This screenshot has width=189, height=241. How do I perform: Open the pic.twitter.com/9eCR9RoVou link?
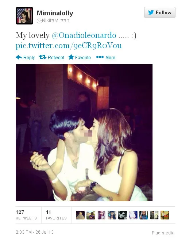pos(69,46)
